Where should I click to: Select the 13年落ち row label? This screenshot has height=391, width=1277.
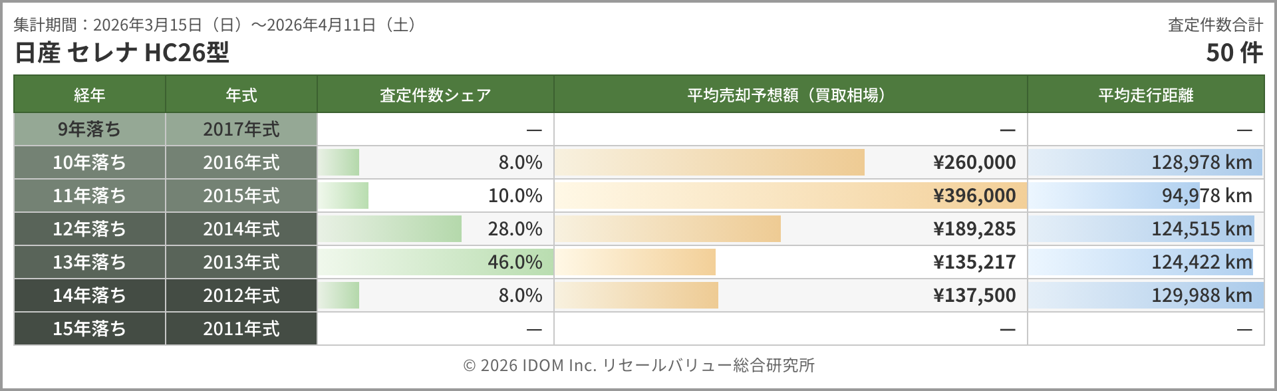tap(89, 262)
